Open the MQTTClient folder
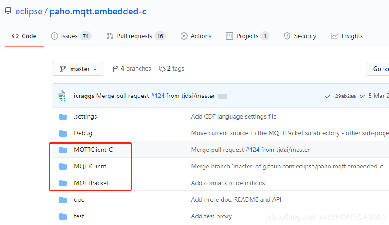 [90, 166]
